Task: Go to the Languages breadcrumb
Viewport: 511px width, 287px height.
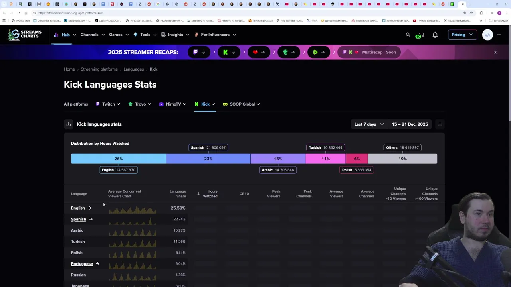Action: [133, 69]
